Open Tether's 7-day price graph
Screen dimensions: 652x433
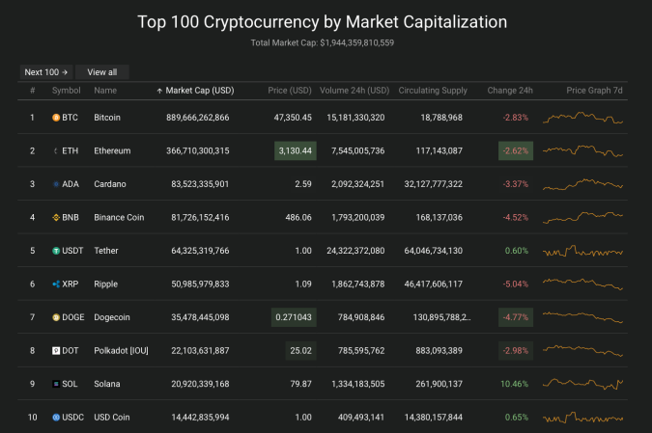click(582, 251)
